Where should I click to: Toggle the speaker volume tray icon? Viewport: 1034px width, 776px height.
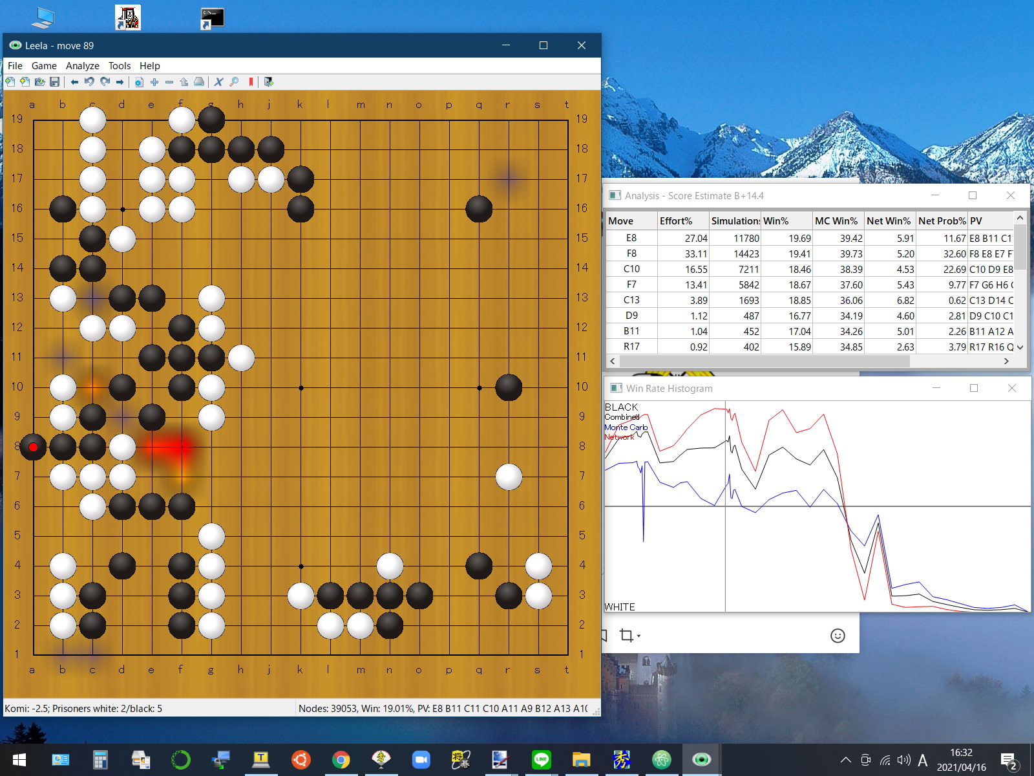(903, 760)
